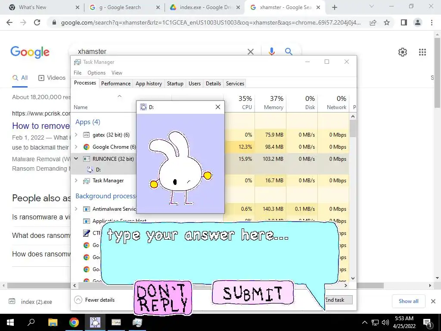Share this page from address bar
This screenshot has width=441, height=331.
click(373, 22)
